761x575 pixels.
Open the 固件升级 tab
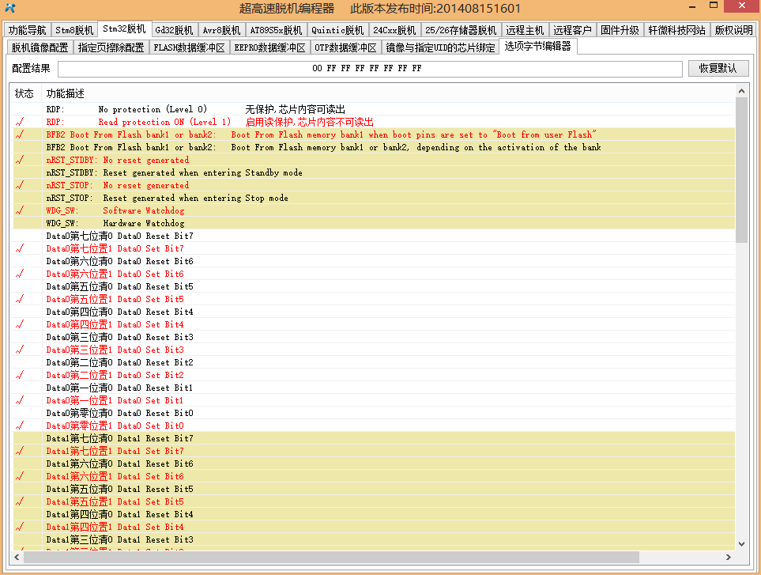[620, 30]
